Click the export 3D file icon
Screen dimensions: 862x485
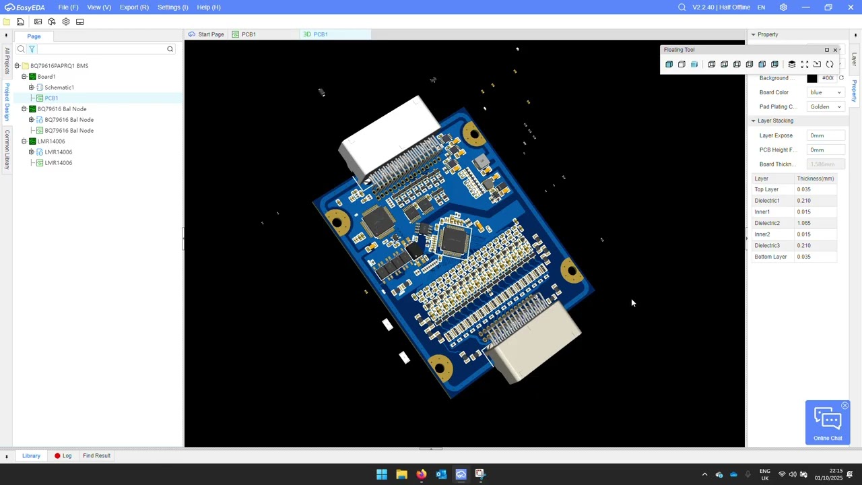pyautogui.click(x=52, y=22)
